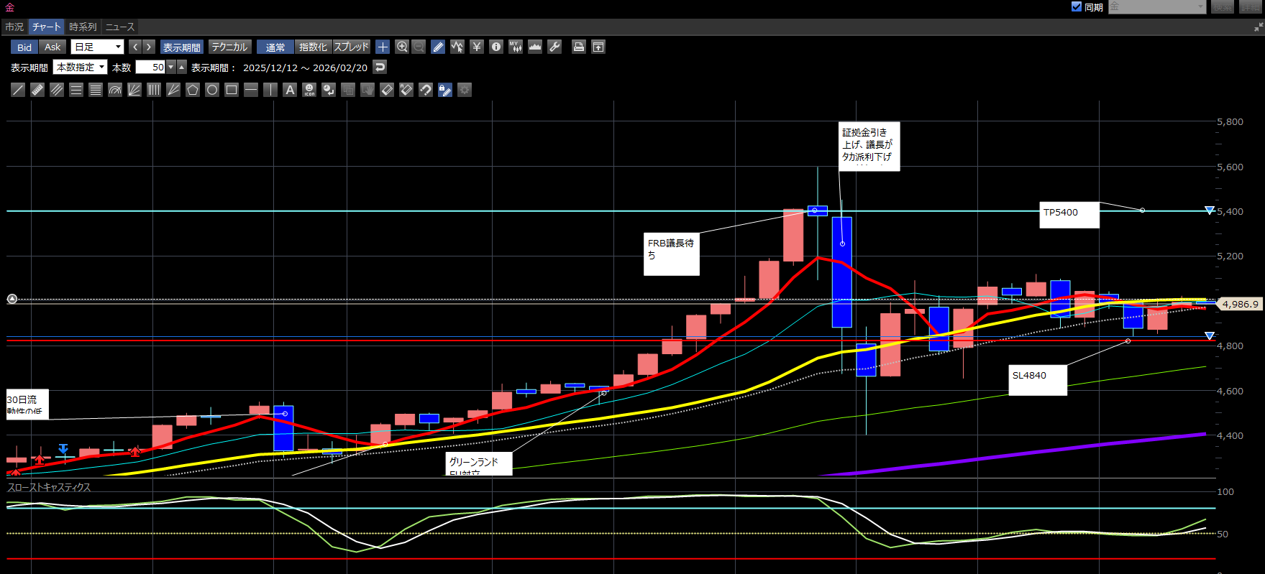1265x574 pixels.
Task: Click the yen symbol icon
Action: [x=476, y=47]
